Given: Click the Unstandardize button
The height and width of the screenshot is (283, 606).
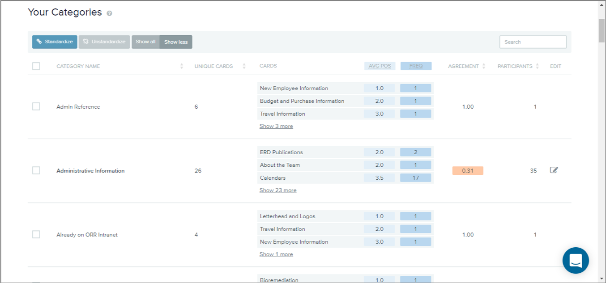Looking at the screenshot, I should coord(104,42).
